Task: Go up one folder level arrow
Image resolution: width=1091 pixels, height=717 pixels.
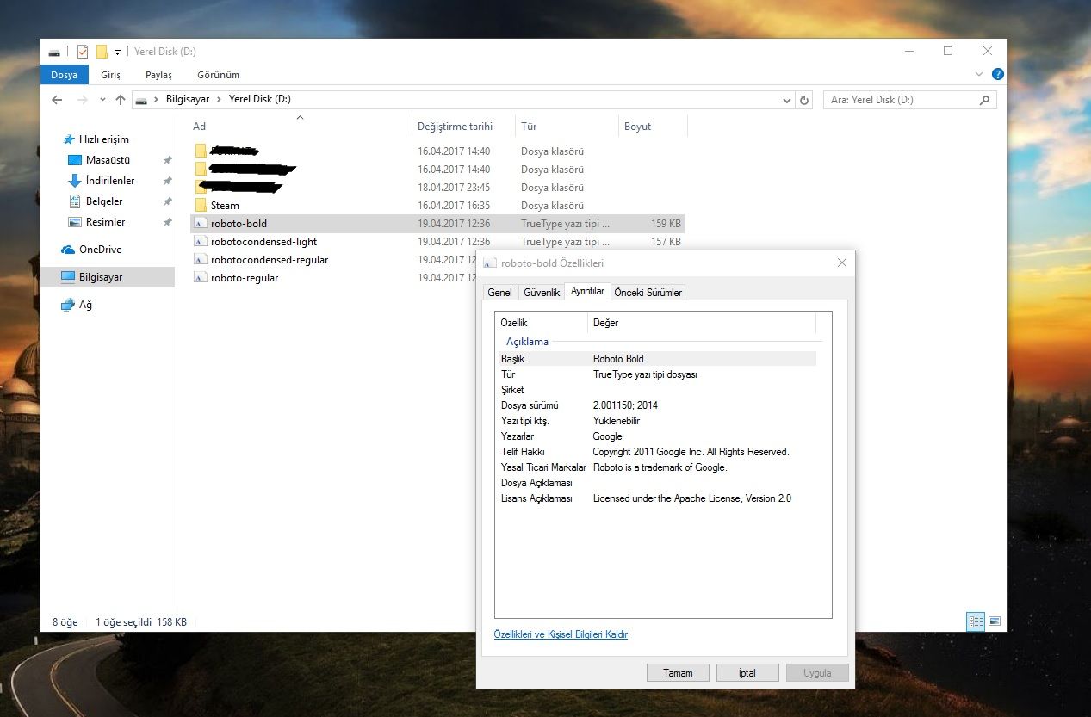Action: click(121, 100)
